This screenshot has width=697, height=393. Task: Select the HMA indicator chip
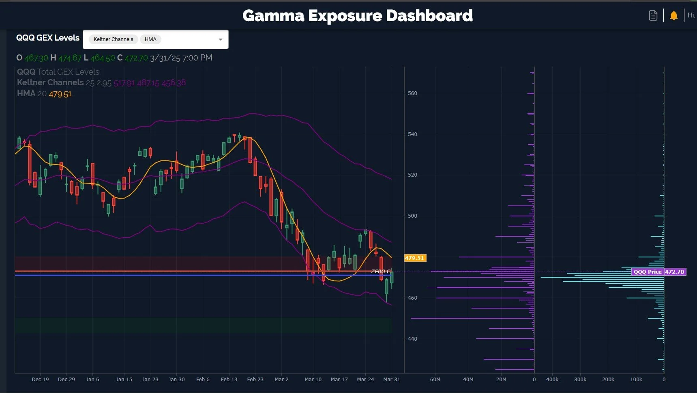coord(150,39)
